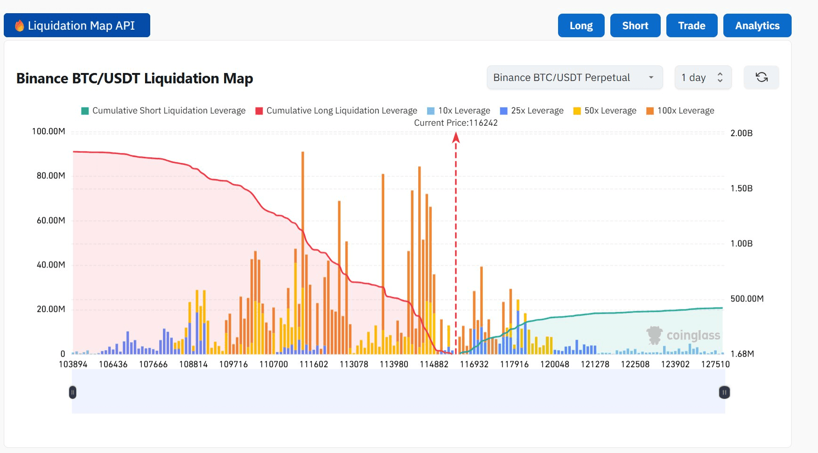This screenshot has height=453, width=818.
Task: Click inside the chart zoom range bar
Action: point(398,391)
